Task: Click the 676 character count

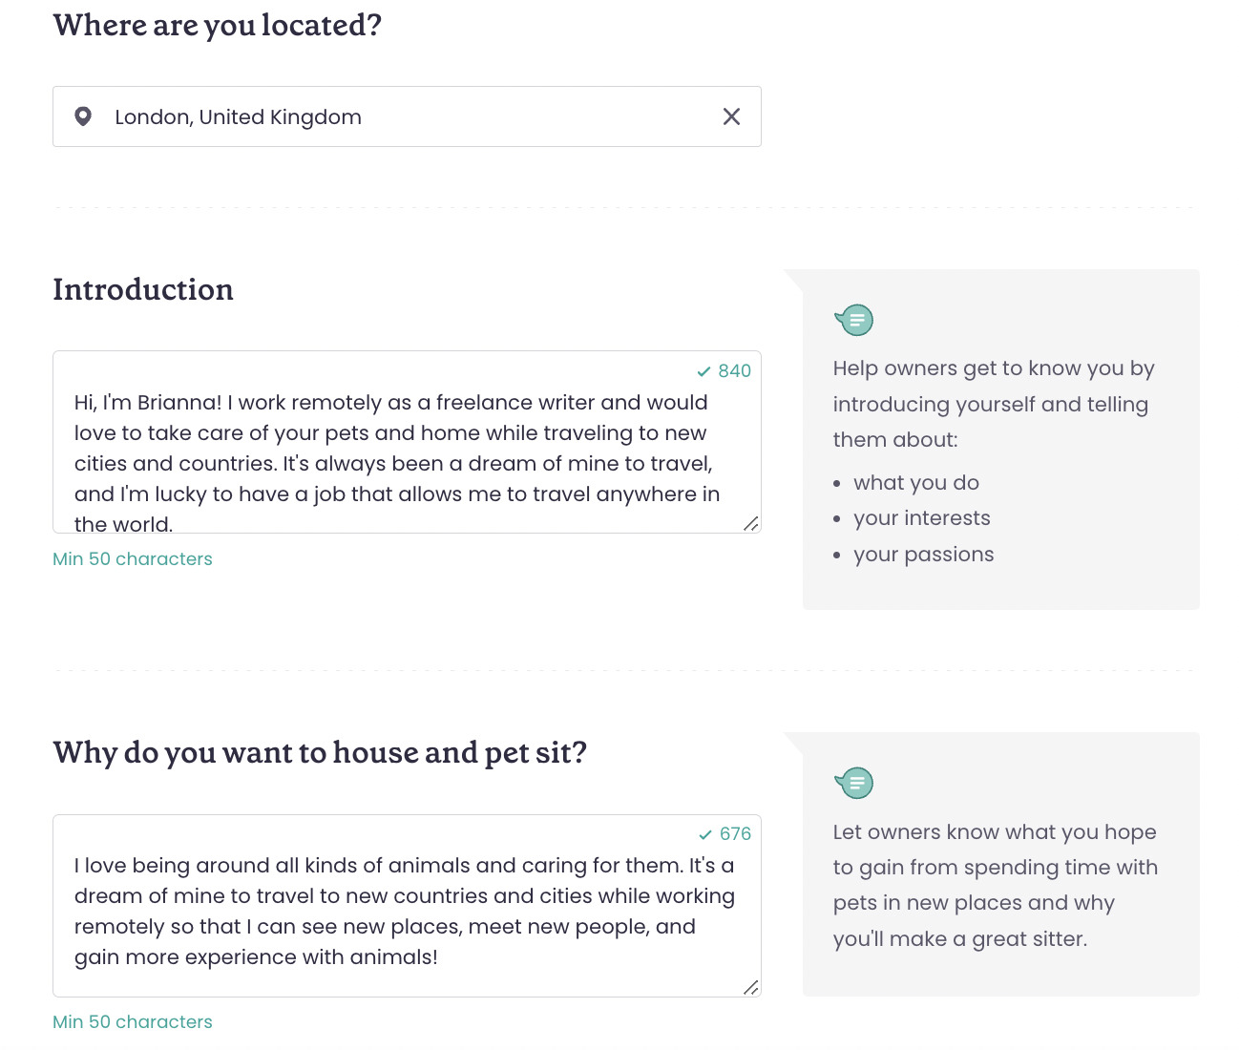Action: (x=736, y=834)
